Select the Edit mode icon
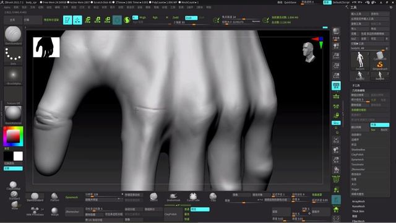The image size is (396, 223). click(x=67, y=20)
